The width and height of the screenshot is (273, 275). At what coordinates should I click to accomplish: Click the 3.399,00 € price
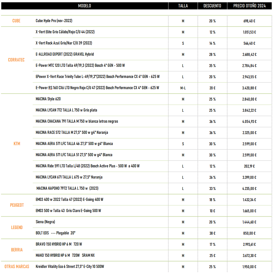coord(249,177)
